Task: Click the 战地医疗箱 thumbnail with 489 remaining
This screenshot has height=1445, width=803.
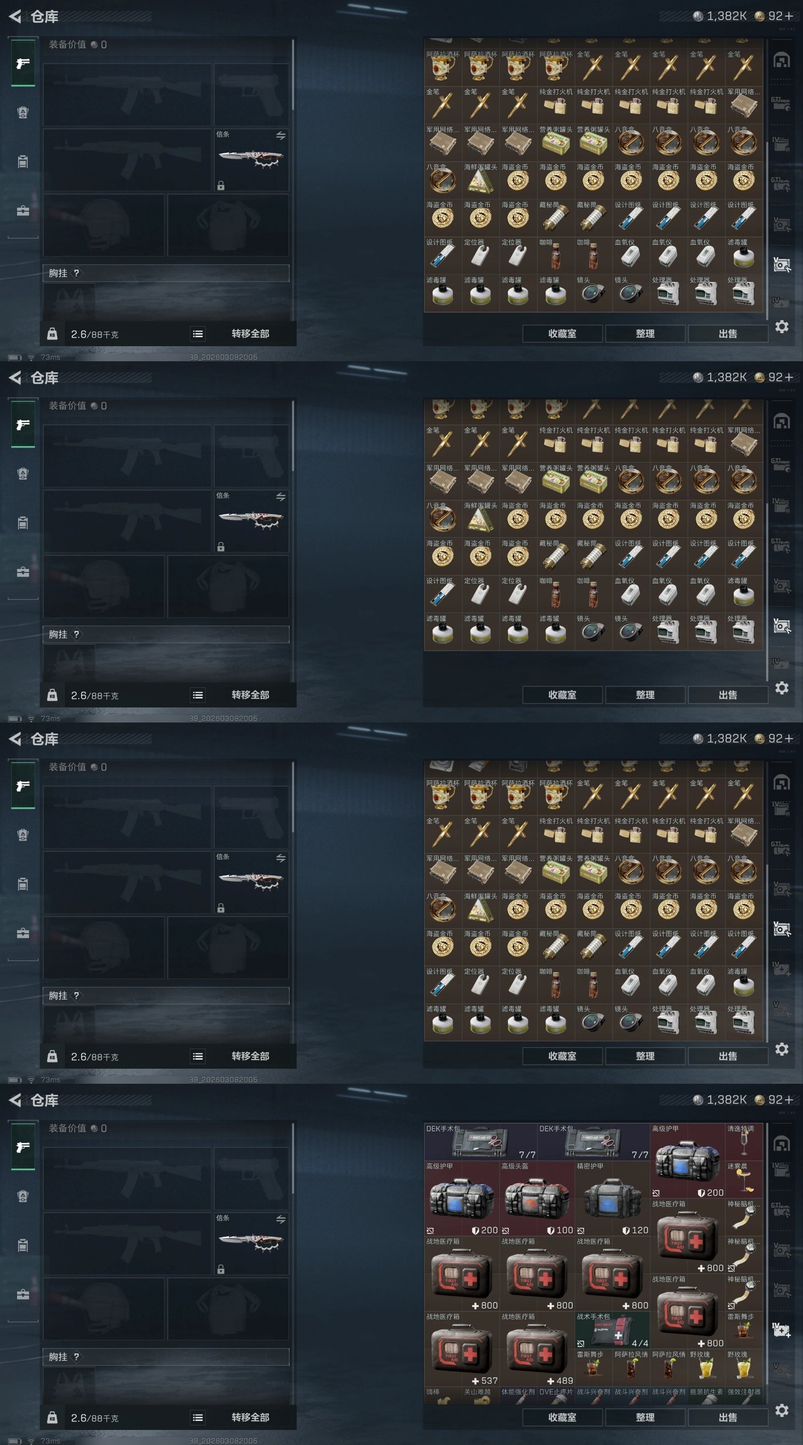Action: 537,1349
